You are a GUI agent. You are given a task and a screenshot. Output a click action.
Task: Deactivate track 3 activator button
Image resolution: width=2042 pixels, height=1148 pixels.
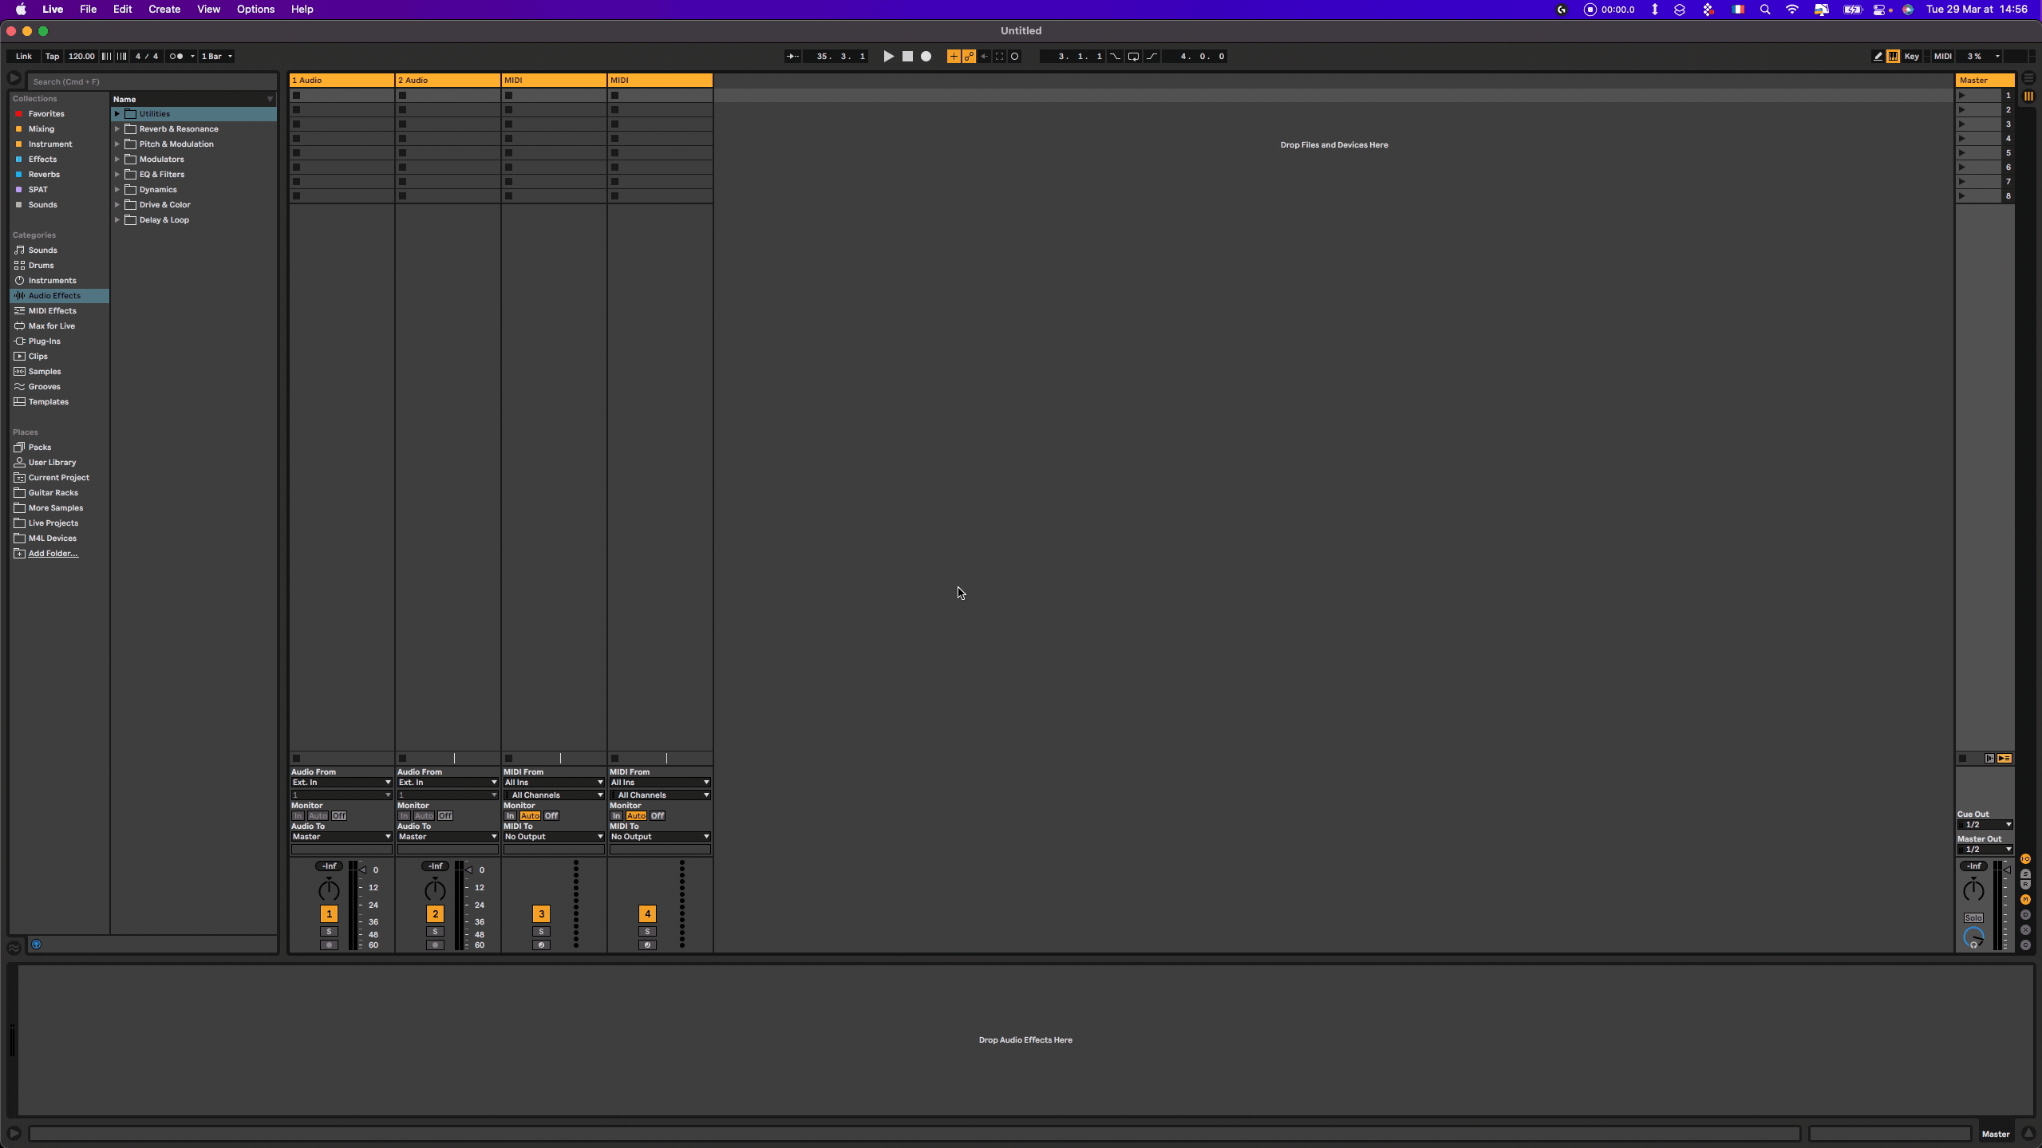click(541, 914)
